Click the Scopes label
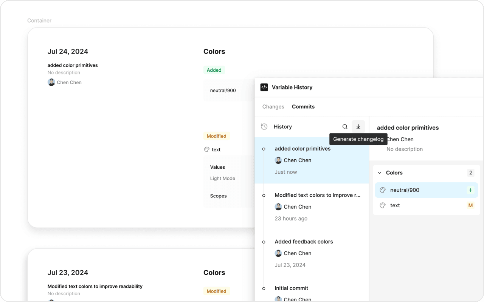The height and width of the screenshot is (302, 484). coord(219,196)
